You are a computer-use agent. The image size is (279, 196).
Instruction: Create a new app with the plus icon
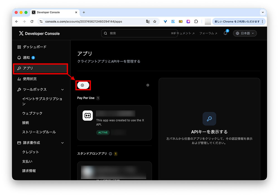pyautogui.click(x=83, y=85)
